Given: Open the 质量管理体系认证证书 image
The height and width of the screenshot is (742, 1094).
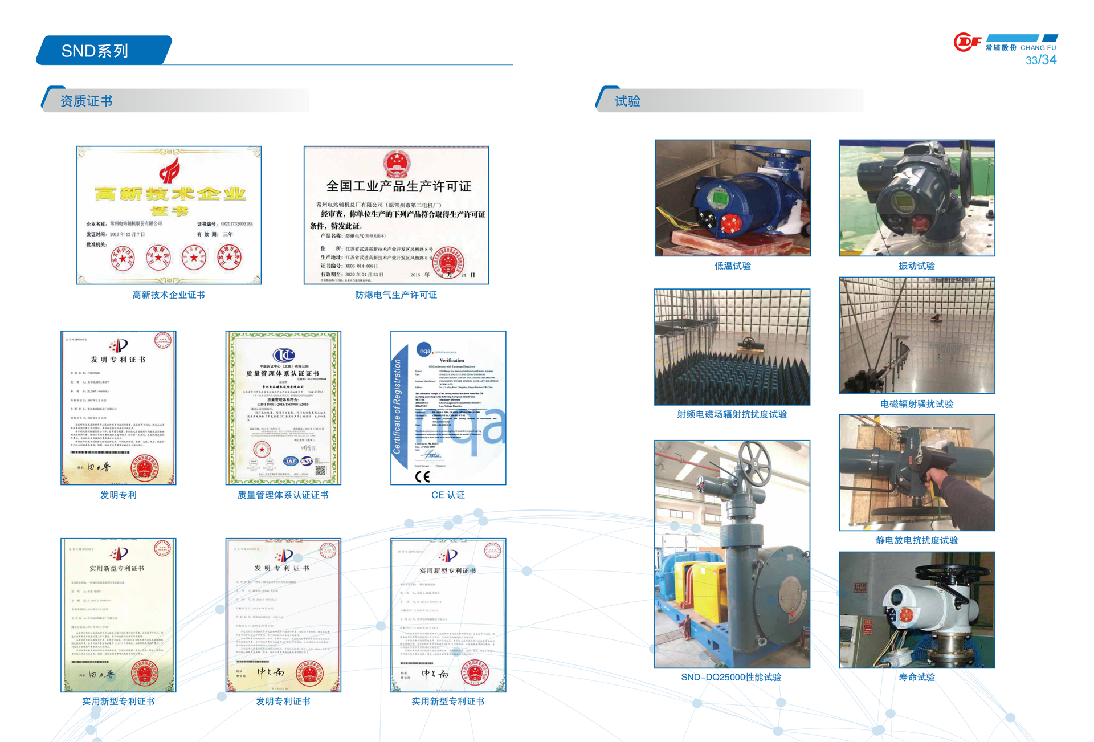Looking at the screenshot, I should point(283,407).
